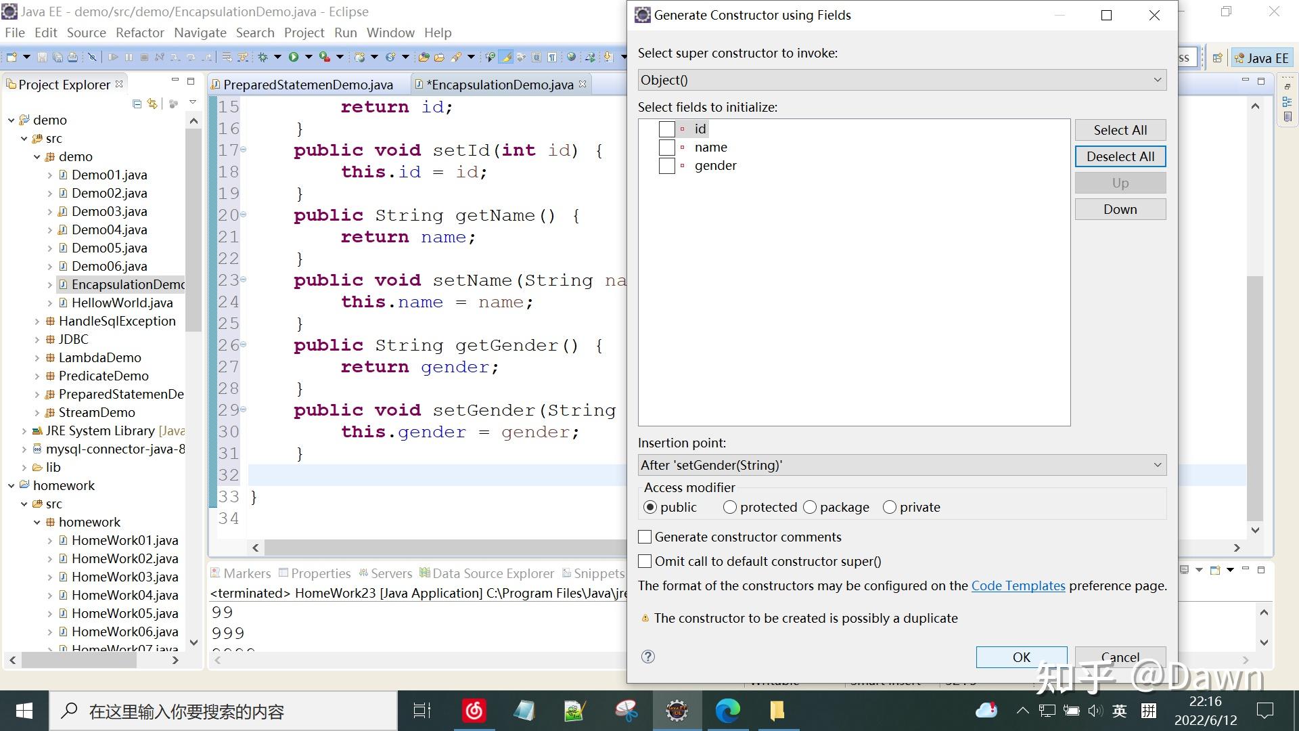Check the id field checkbox
This screenshot has width=1299, height=731.
point(667,129)
